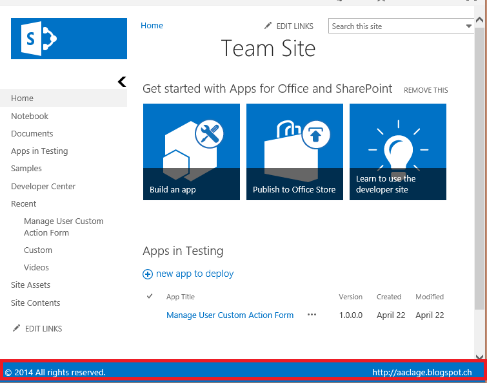Open search scope dropdown arrow
The width and height of the screenshot is (487, 383).
coord(469,26)
